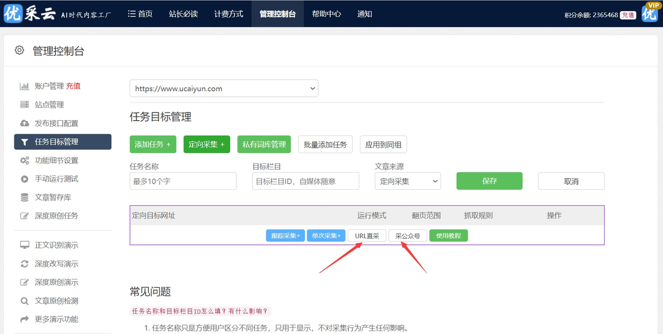Select 计费方式 in the navigation bar
Viewport: 663px width, 334px height.
tap(229, 13)
